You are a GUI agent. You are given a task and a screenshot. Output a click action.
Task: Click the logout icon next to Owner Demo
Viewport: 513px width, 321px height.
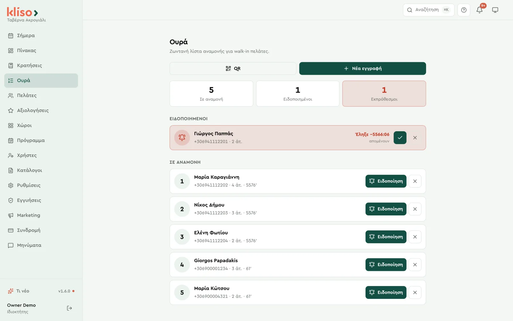69,308
